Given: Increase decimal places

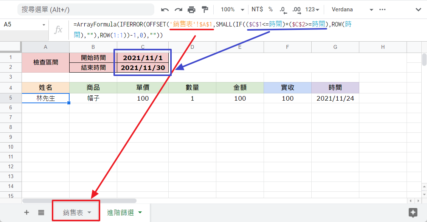Looking at the screenshot, I should 296,9.
